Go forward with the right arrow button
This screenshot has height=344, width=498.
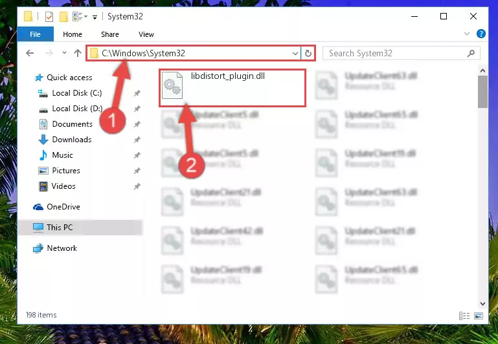coord(49,53)
